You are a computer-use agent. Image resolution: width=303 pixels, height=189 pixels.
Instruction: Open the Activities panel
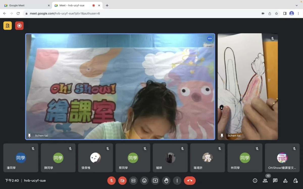(285, 180)
